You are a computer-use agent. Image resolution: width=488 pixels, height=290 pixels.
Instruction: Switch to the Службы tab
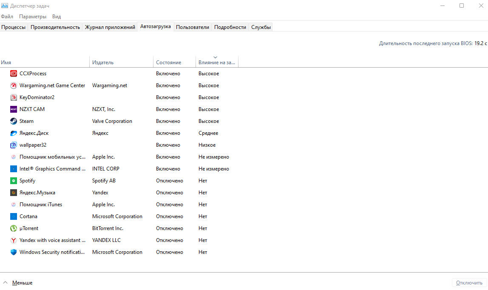[x=261, y=27]
